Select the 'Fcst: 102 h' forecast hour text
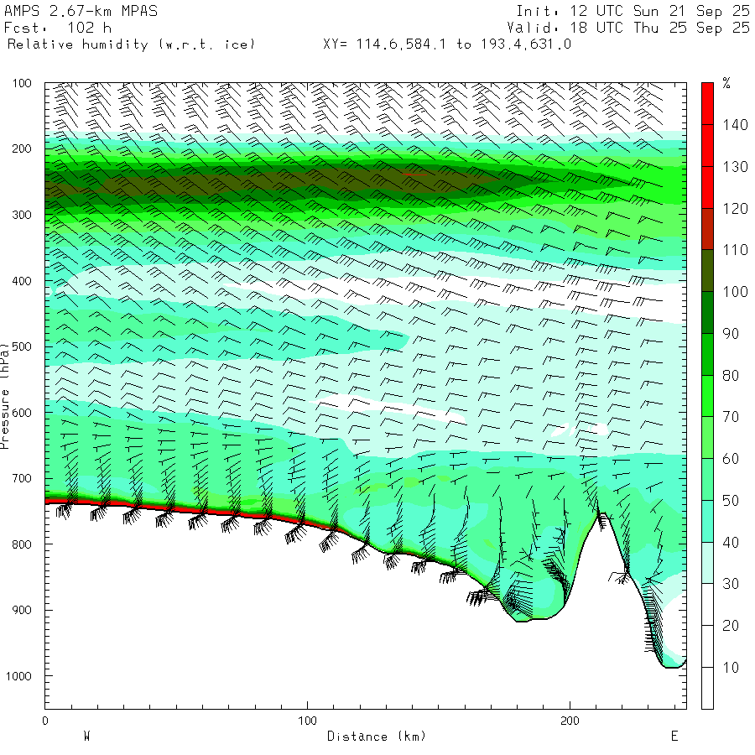Viewport: 755px width, 755px height. click(58, 28)
